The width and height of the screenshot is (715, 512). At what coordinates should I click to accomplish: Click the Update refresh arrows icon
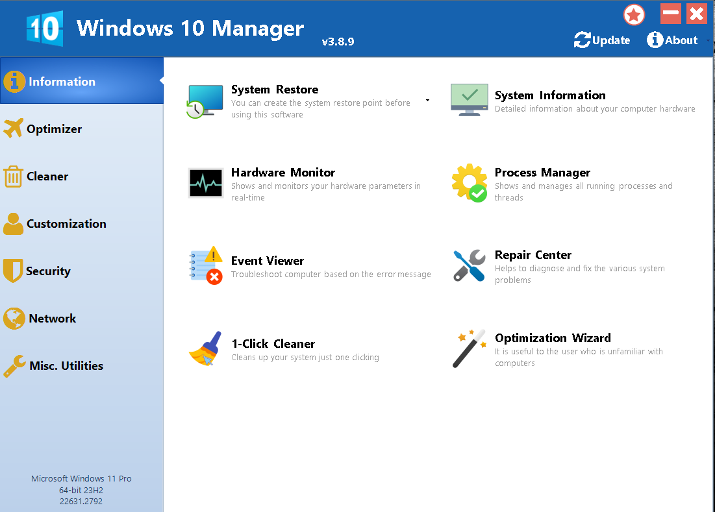point(582,40)
